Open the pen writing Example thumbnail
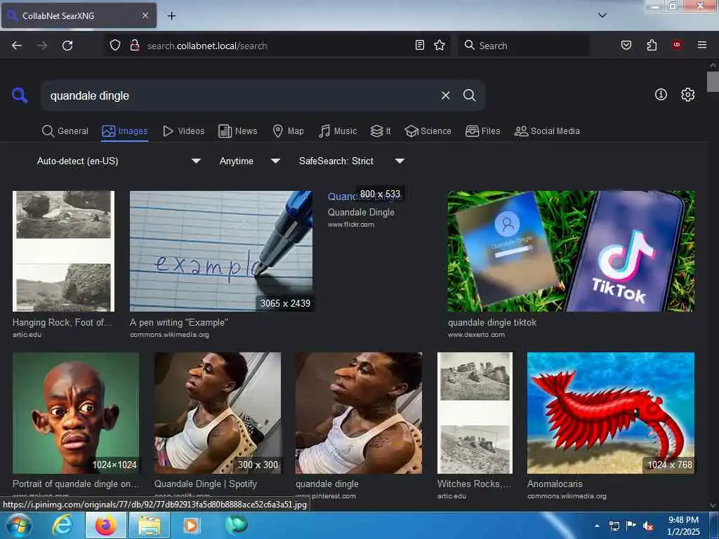The width and height of the screenshot is (719, 539). click(221, 251)
